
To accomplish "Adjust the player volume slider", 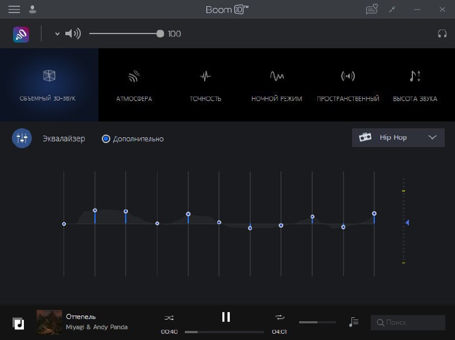I will point(317,322).
